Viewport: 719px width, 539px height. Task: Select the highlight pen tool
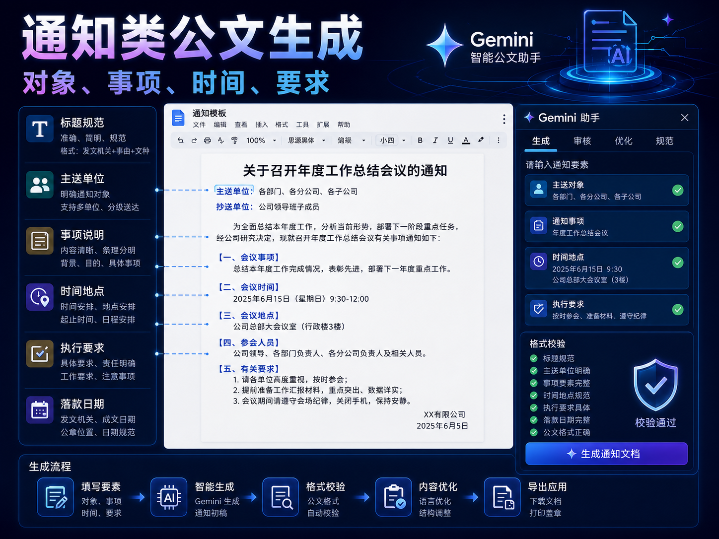click(x=481, y=140)
